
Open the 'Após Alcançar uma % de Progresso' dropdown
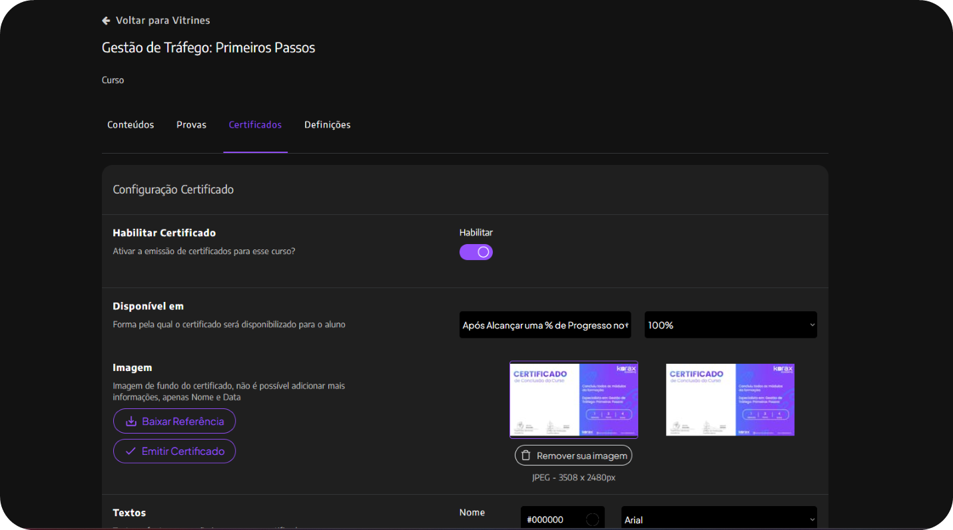pyautogui.click(x=545, y=325)
